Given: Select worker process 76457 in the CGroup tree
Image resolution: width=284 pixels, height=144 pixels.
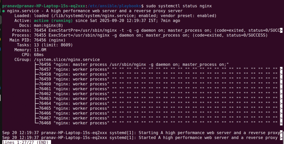Looking at the screenshot, I should point(45,69).
